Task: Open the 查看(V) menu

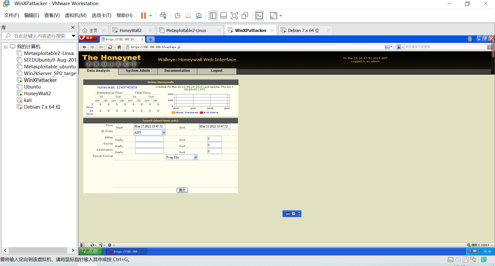Action: [x=52, y=15]
